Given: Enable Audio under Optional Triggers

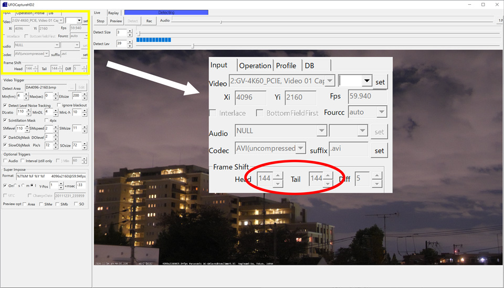Looking at the screenshot, I should (x=5, y=161).
